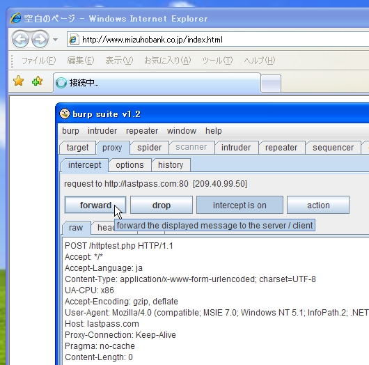Click the Add to Favorites icon
Screen dimensions: 369x365
tap(37, 81)
